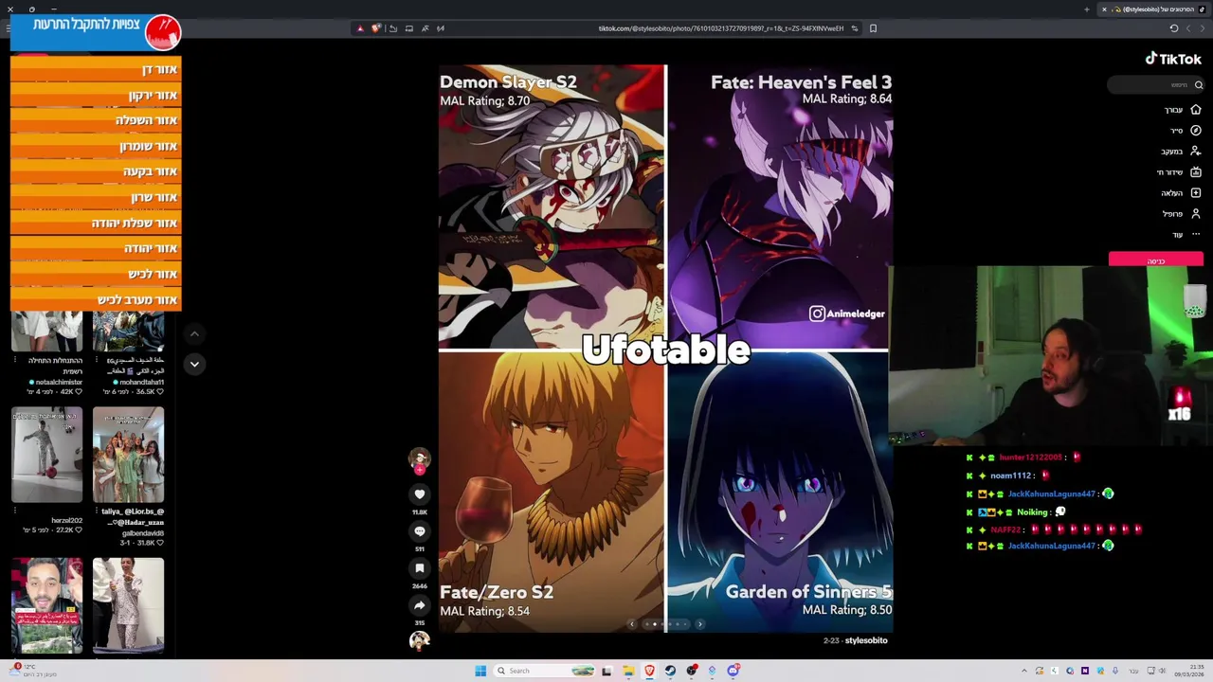The height and width of the screenshot is (682, 1213).
Task: Select the alert row 'אזור יהודה'
Action: pos(96,248)
